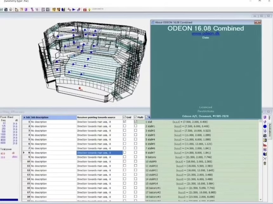Enable the Grid checkbox for job 2
Viewport: 273px width, 204px height.
tap(124, 126)
